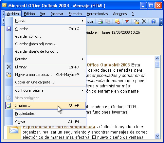Click the scrollbar down arrow
Image resolution: width=164 pixels, height=143 pixels.
(x=157, y=136)
